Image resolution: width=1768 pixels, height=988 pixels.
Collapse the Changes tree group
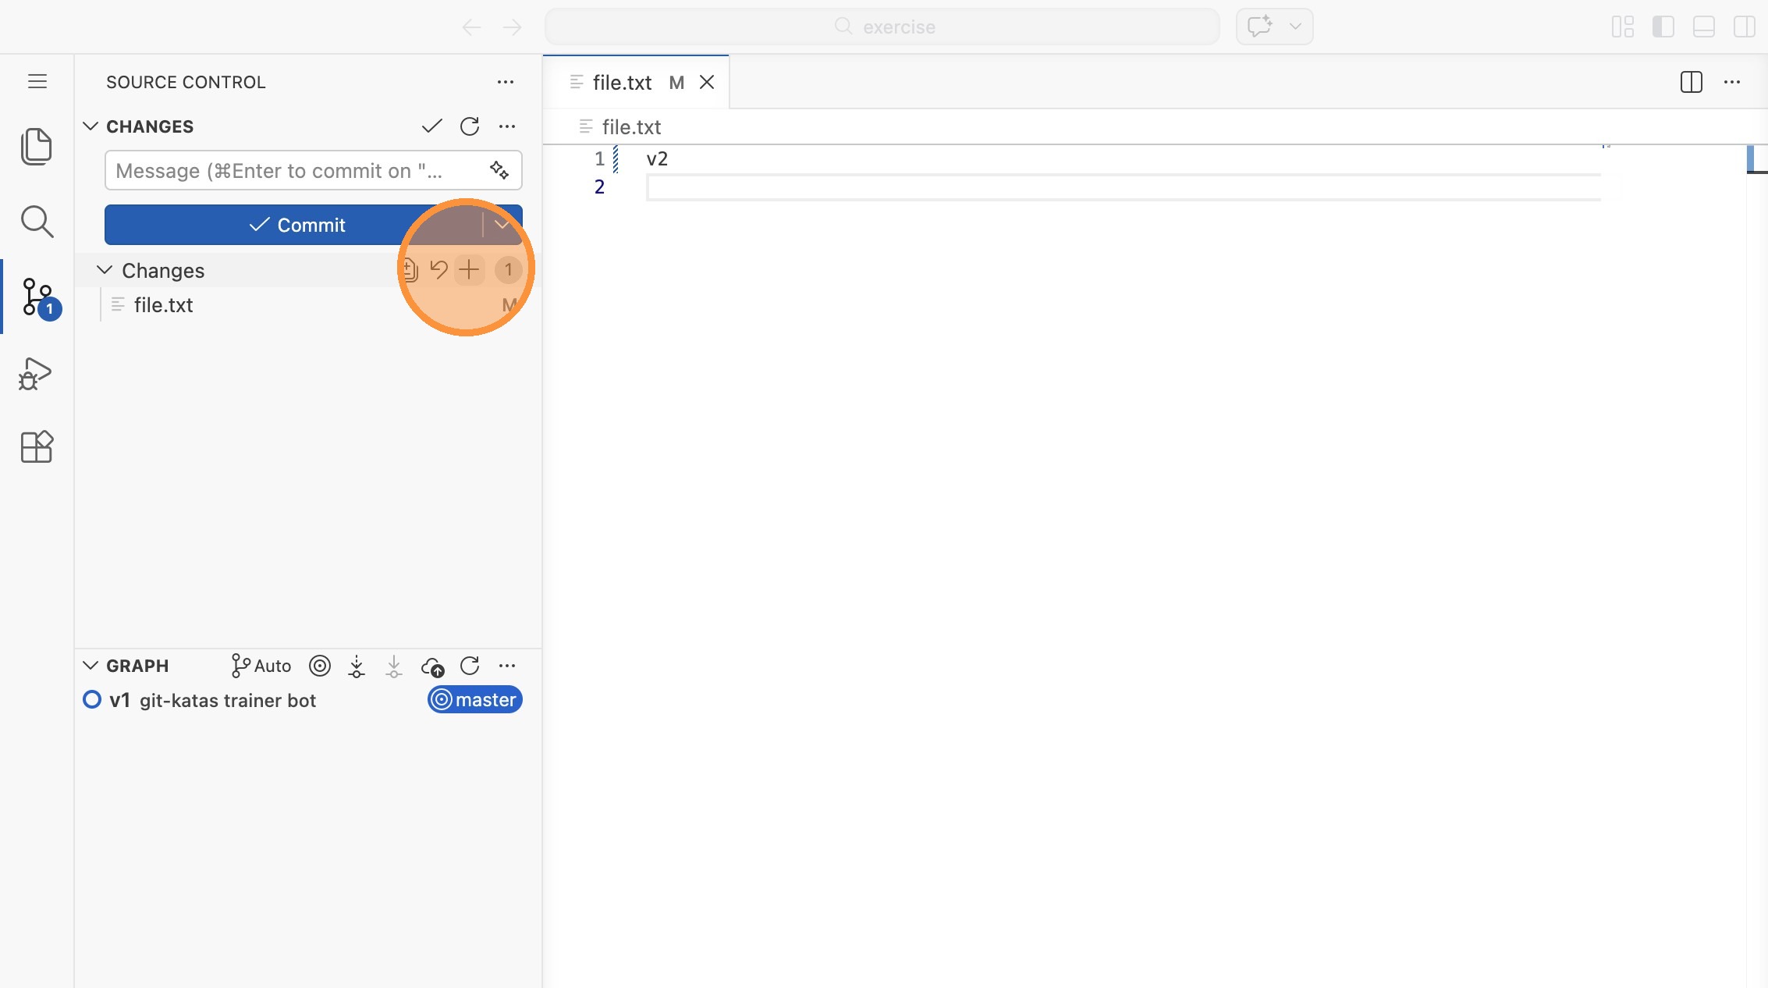click(x=105, y=270)
